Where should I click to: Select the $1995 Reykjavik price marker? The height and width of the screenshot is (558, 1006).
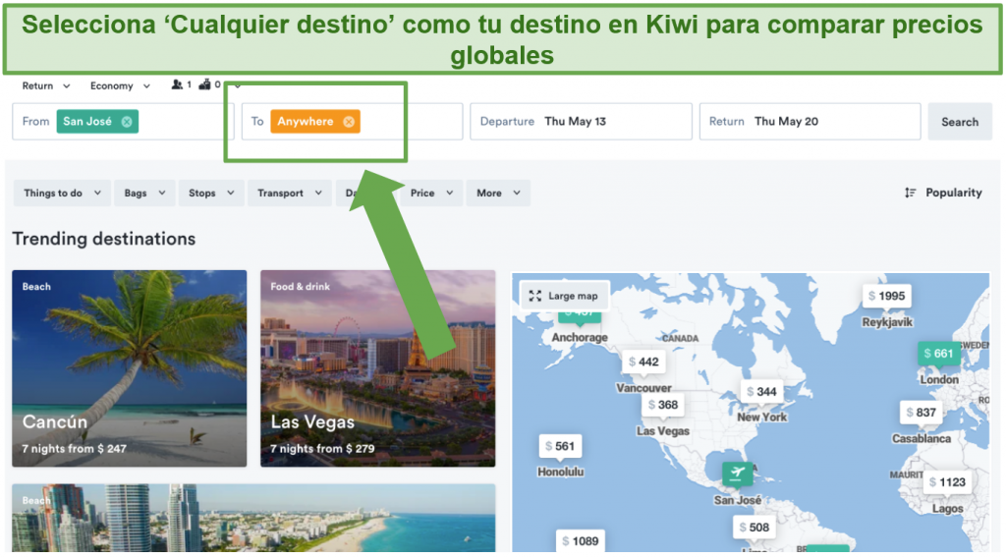pyautogui.click(x=887, y=297)
